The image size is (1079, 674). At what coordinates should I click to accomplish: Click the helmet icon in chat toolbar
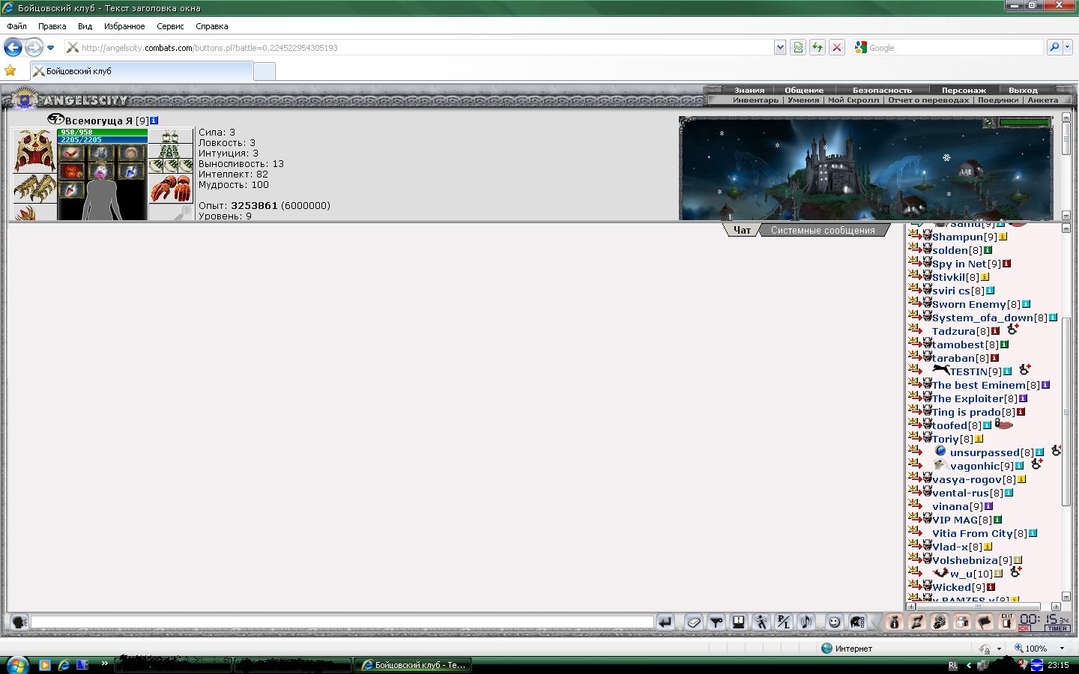coord(856,622)
